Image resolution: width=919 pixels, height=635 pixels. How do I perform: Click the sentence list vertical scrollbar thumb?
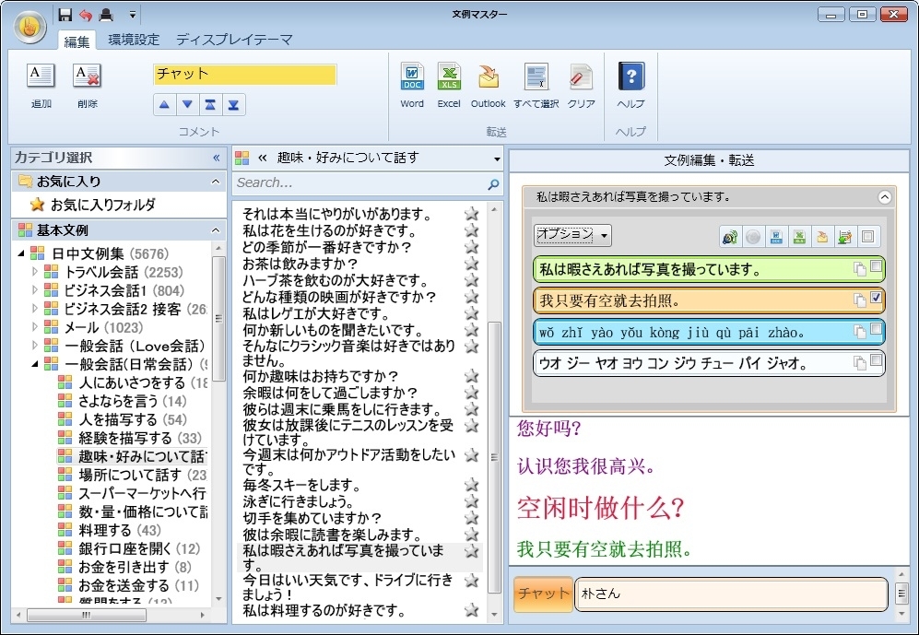click(x=495, y=457)
